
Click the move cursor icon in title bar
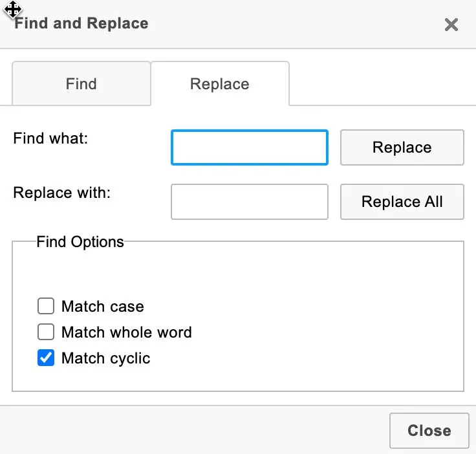(x=12, y=10)
